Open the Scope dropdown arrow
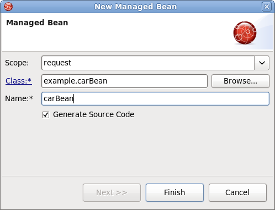The image size is (275, 210). click(262, 63)
